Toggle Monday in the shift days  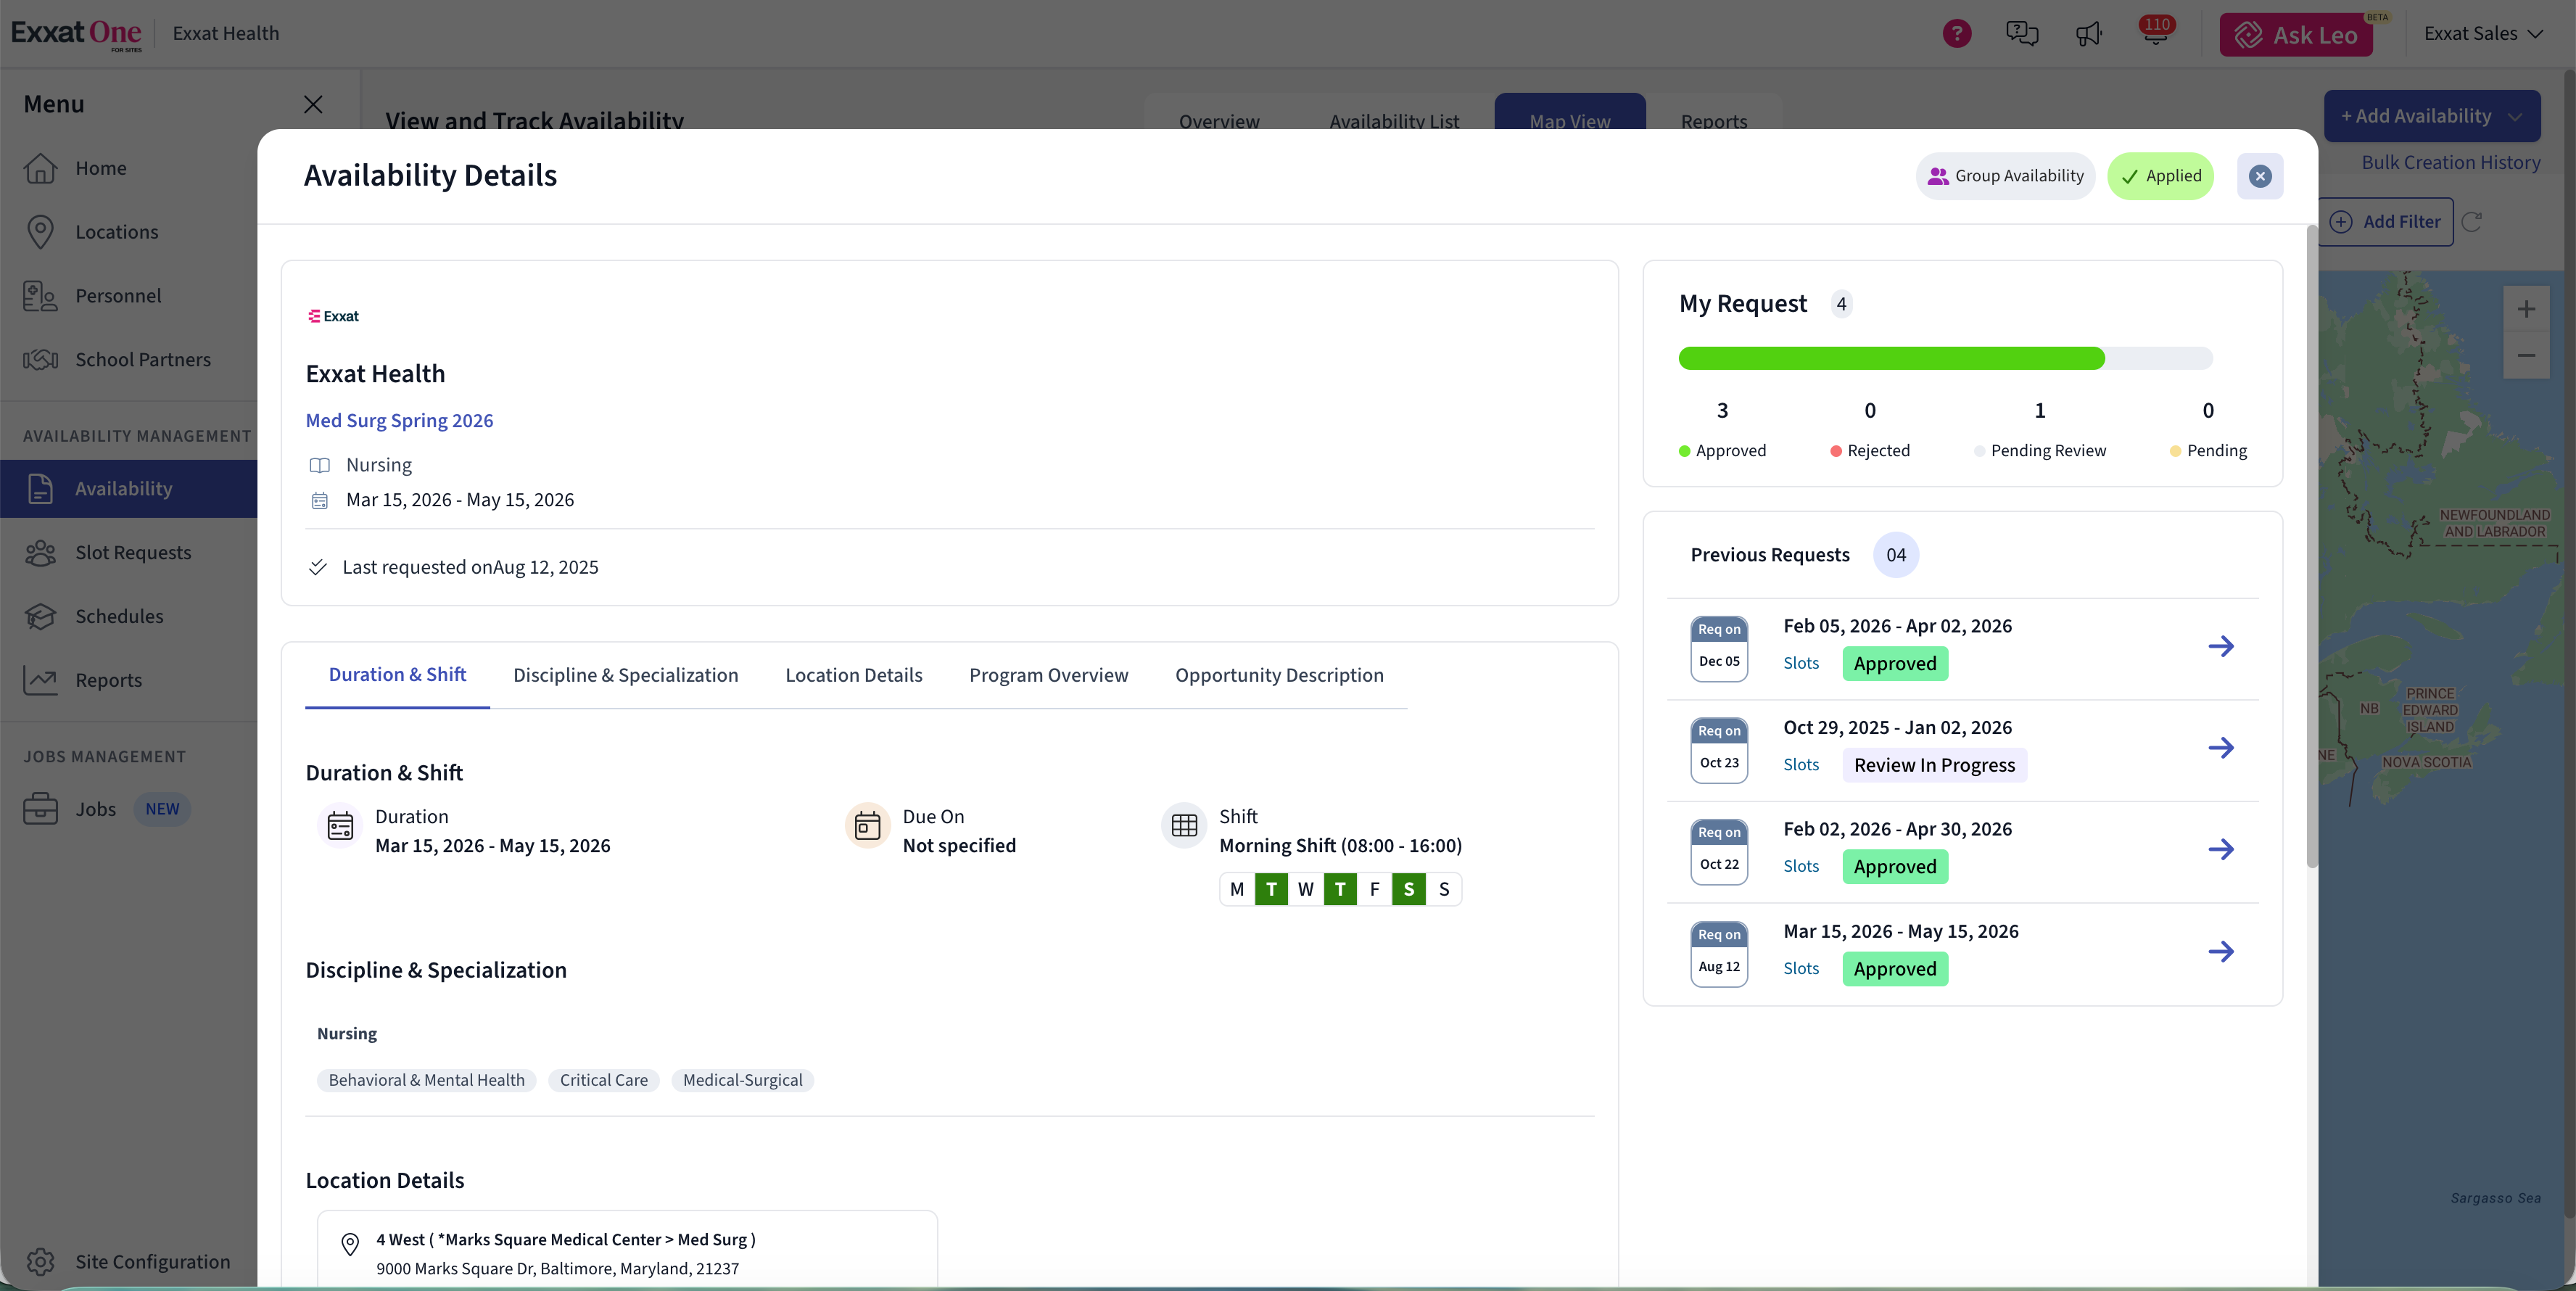(x=1237, y=889)
